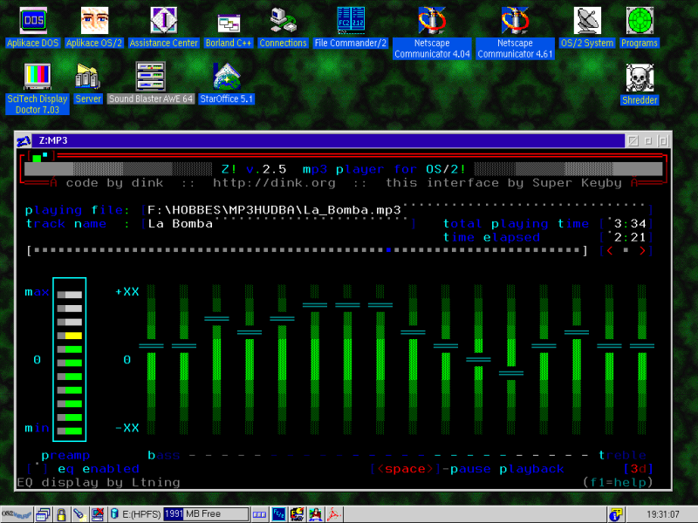Click the flashlight find icon in WarpCenter
Viewport: 698px width, 523px height.
pyautogui.click(x=79, y=514)
